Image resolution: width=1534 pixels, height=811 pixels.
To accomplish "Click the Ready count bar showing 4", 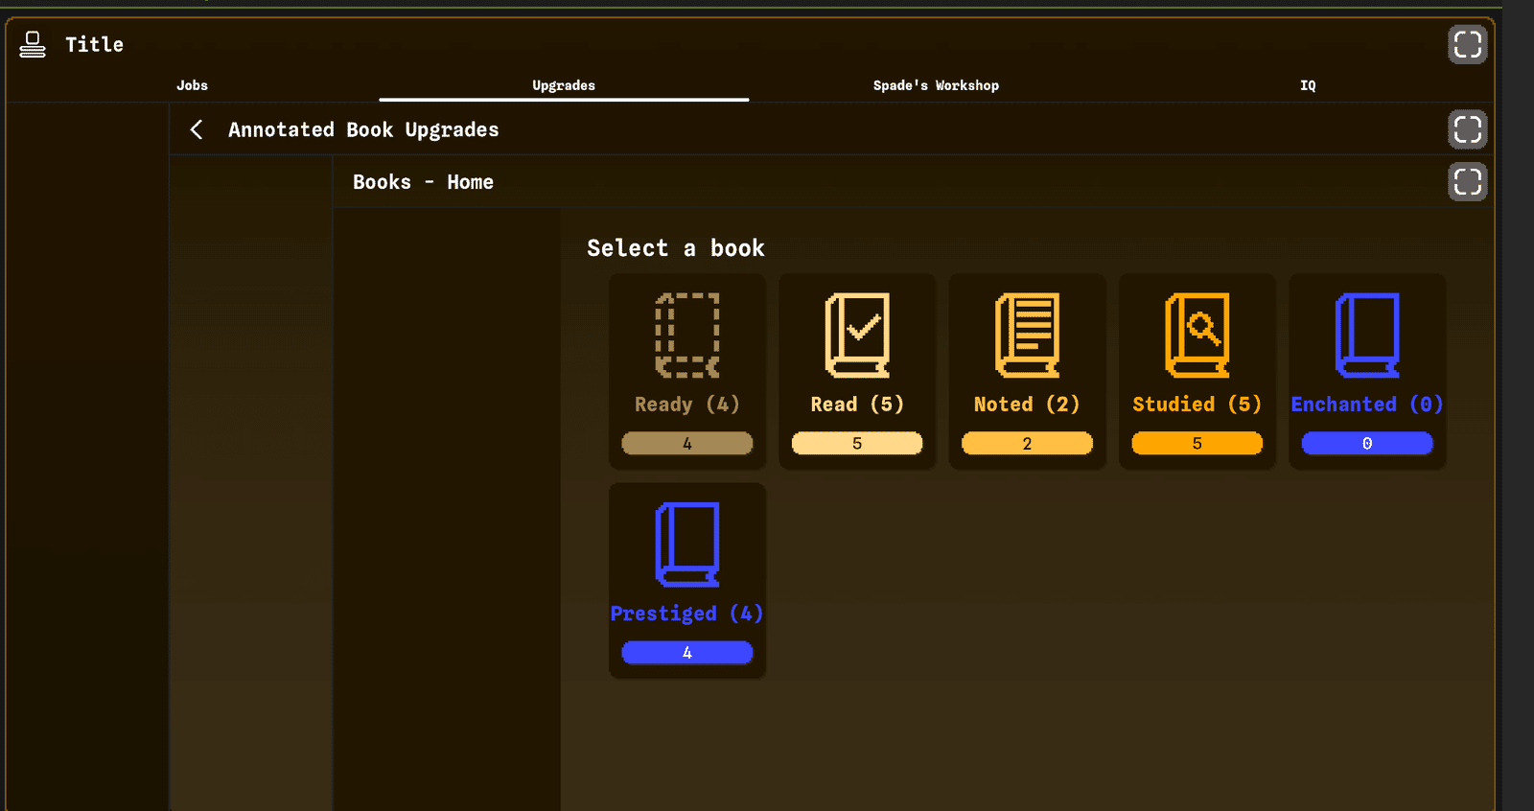I will (x=687, y=443).
